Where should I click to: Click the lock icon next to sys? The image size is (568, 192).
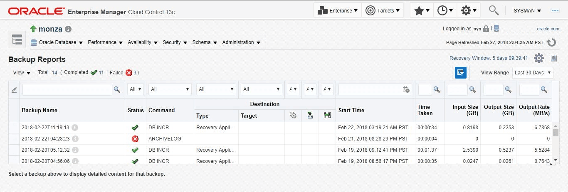(x=486, y=29)
